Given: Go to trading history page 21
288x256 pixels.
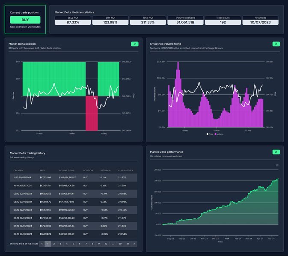Looking at the screenshot, I should pos(128,244).
